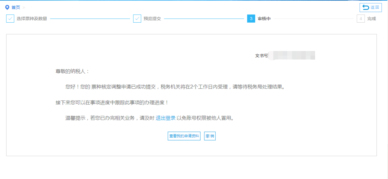Select the 选择票种及数量 step label
The height and width of the screenshot is (179, 388).
pos(32,19)
